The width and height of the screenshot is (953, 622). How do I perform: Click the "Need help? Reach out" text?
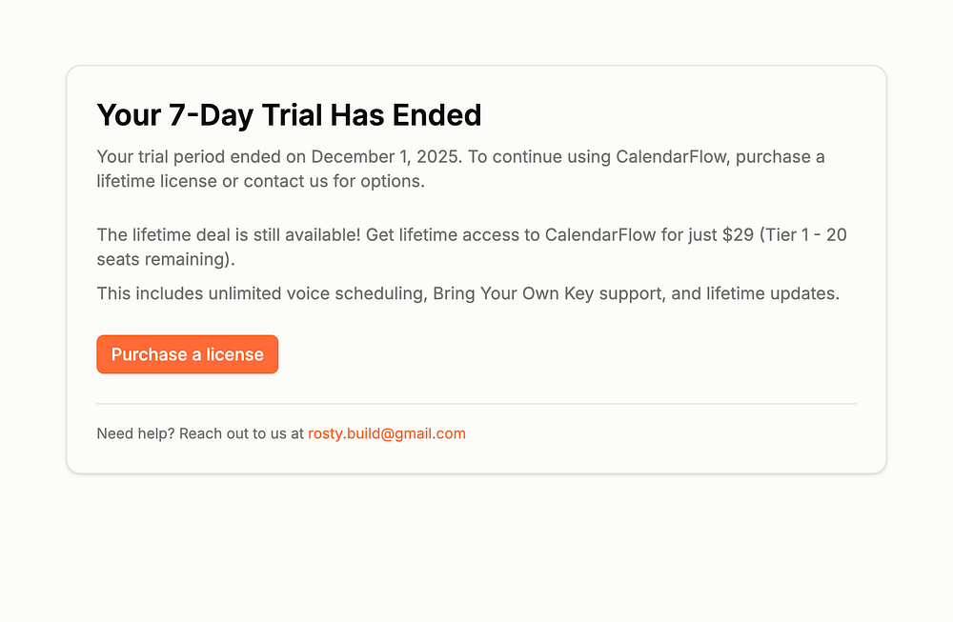coord(172,433)
